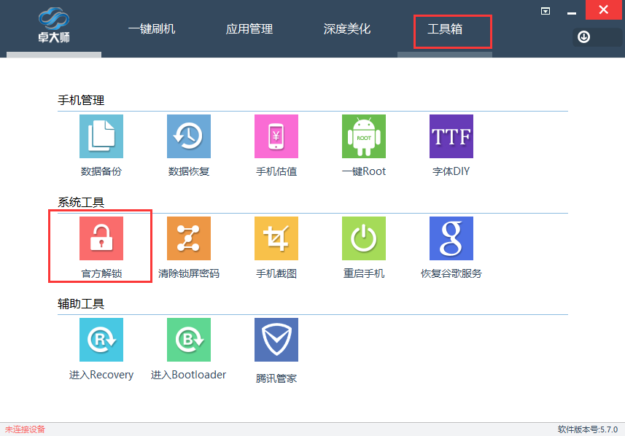625x436 pixels.
Task: Open the 字体DIY font tool
Action: click(451, 136)
